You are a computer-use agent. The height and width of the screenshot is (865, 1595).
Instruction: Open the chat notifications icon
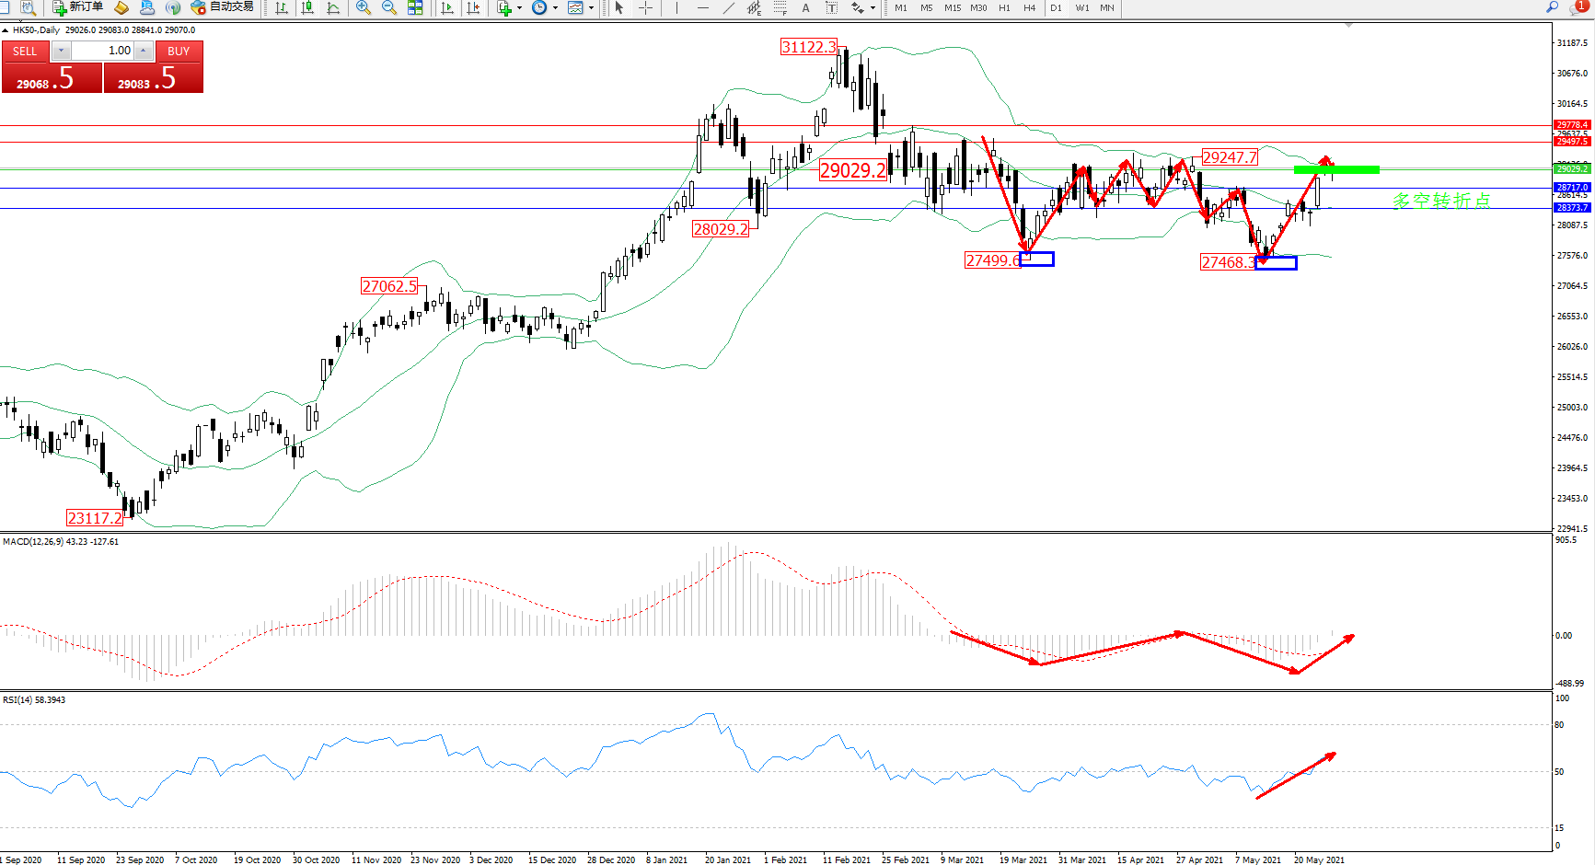[x=1578, y=7]
